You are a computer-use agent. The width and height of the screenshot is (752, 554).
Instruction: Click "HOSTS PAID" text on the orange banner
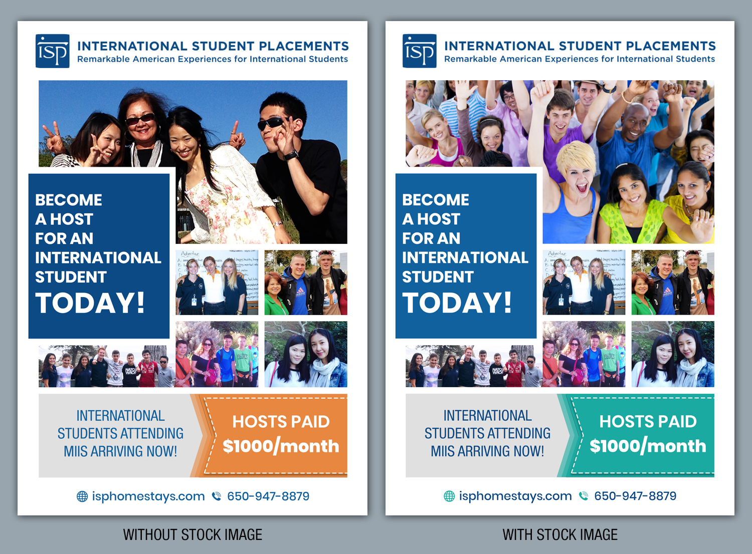click(x=281, y=422)
